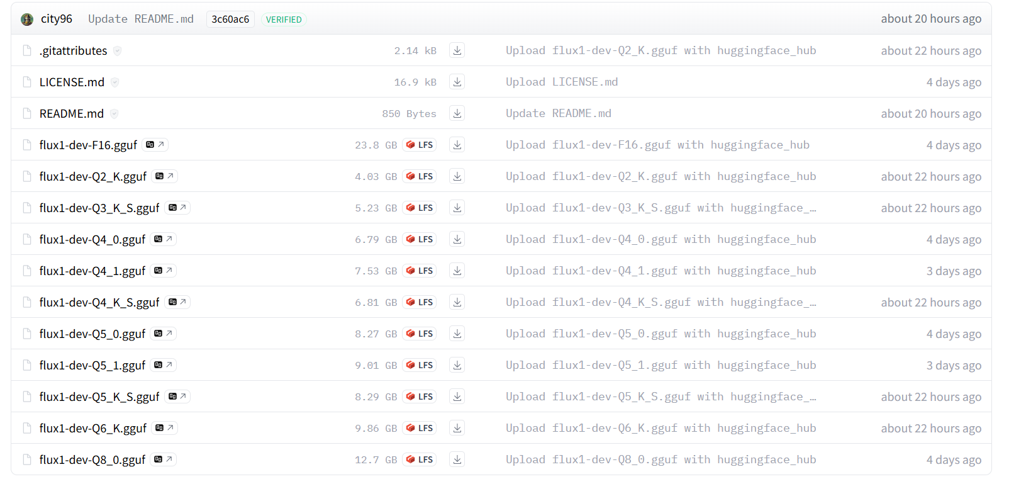The width and height of the screenshot is (1009, 484).
Task: Open GGUF viewer for flux1-dev-Q8_0.gguf
Action: (x=163, y=459)
